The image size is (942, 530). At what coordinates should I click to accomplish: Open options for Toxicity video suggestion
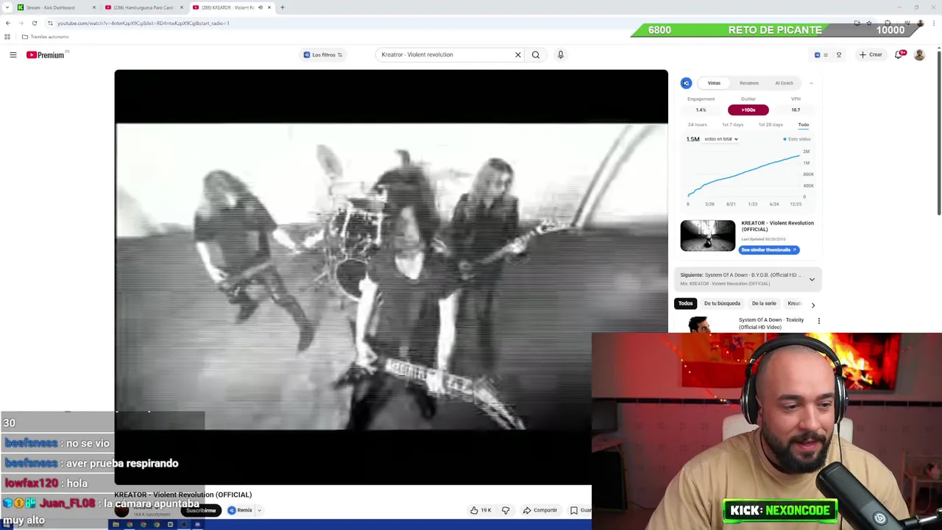[818, 321]
